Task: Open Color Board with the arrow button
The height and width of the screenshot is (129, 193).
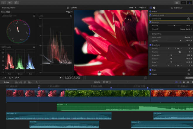Action: (x=189, y=19)
